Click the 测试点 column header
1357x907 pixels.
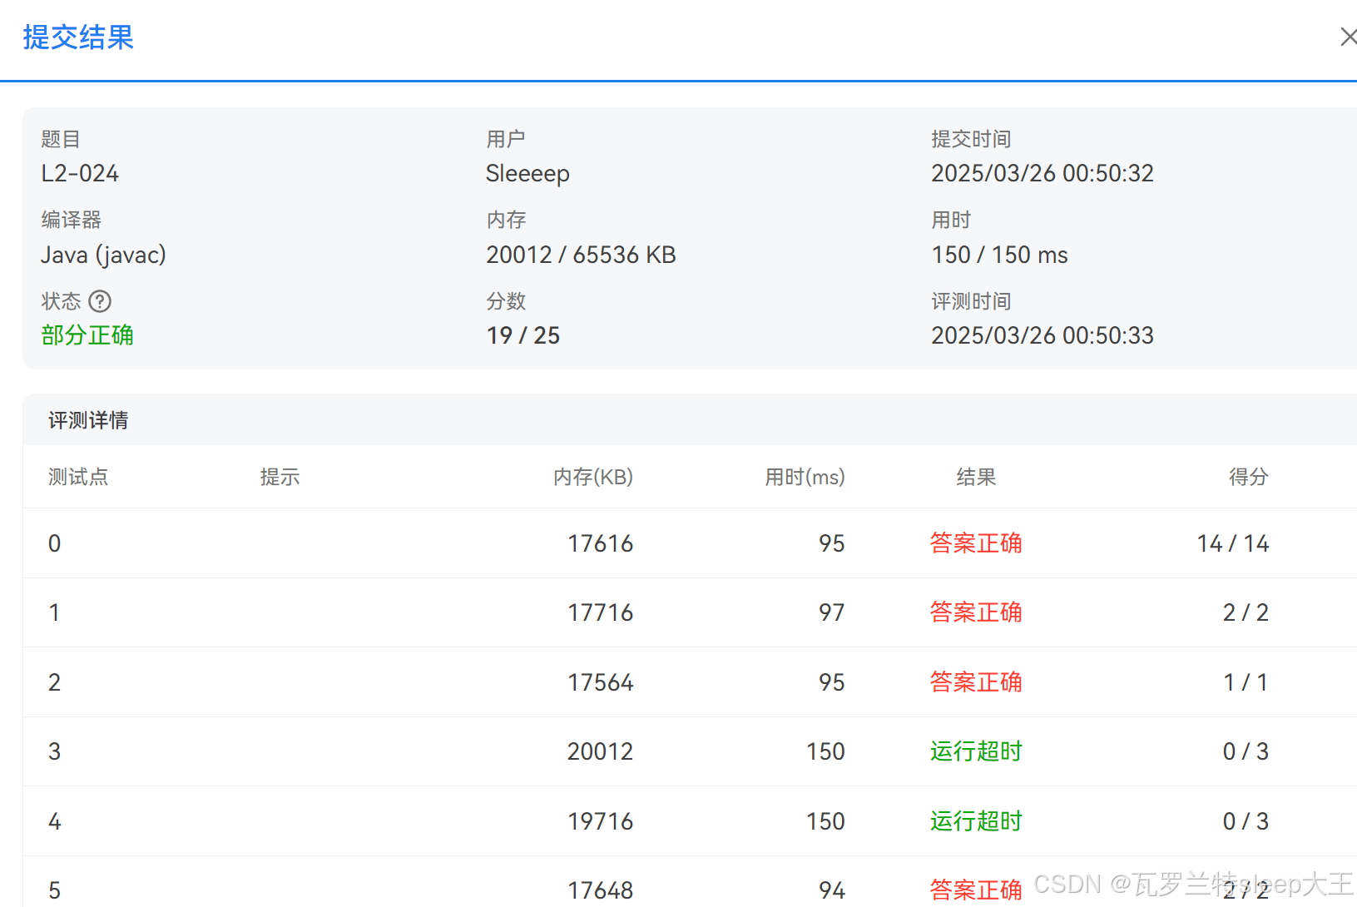point(78,477)
